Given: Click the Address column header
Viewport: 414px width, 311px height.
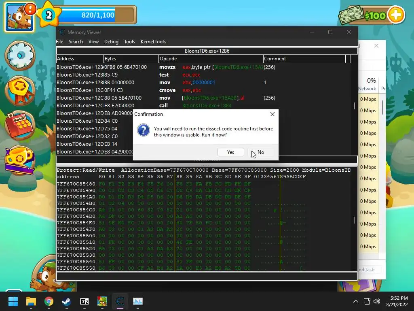Looking at the screenshot, I should pyautogui.click(x=80, y=59).
